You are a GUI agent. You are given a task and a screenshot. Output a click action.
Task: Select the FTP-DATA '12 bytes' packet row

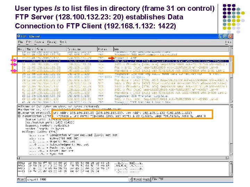click(123, 77)
